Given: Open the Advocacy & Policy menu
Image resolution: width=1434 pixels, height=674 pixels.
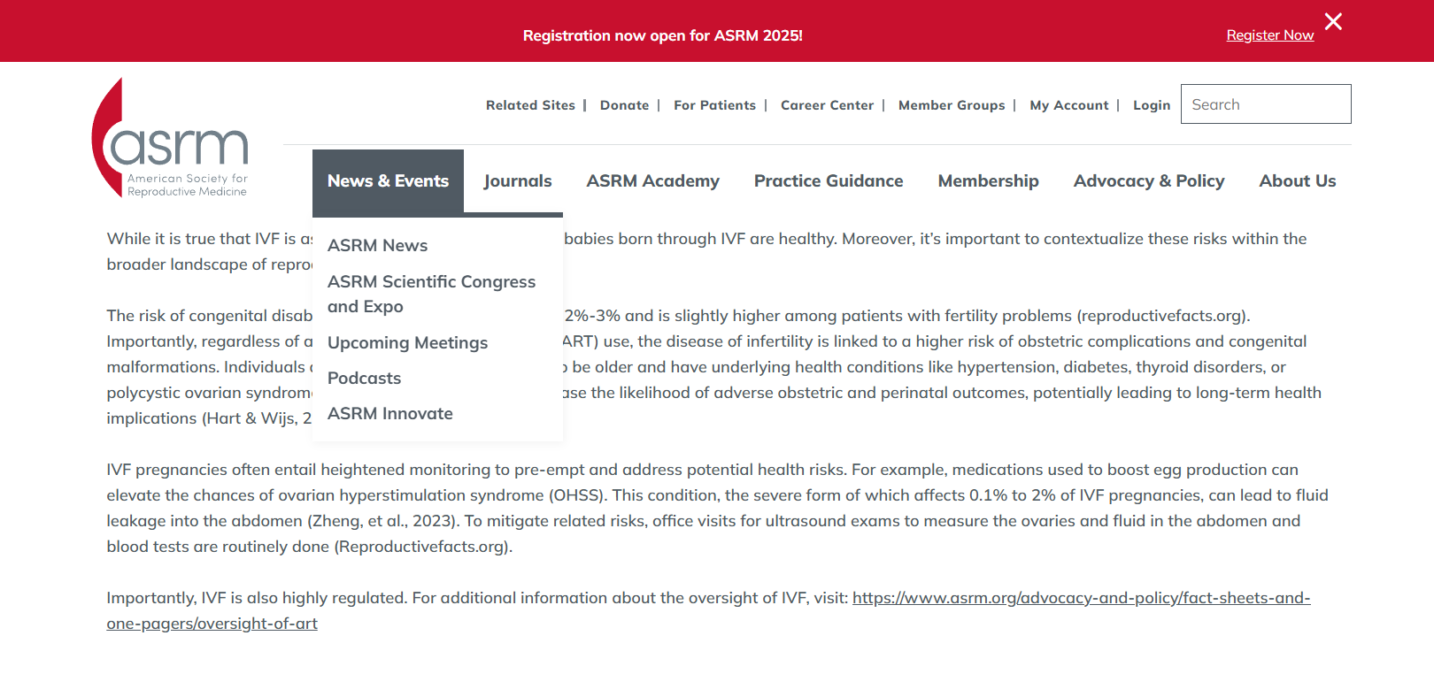Looking at the screenshot, I should (x=1149, y=181).
